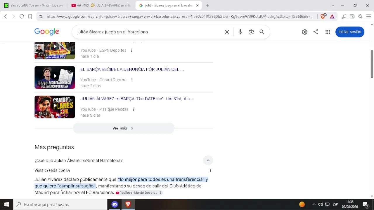Image resolution: width=374 pixels, height=210 pixels.
Task: Change the ESP keyboard language
Action: point(335,204)
